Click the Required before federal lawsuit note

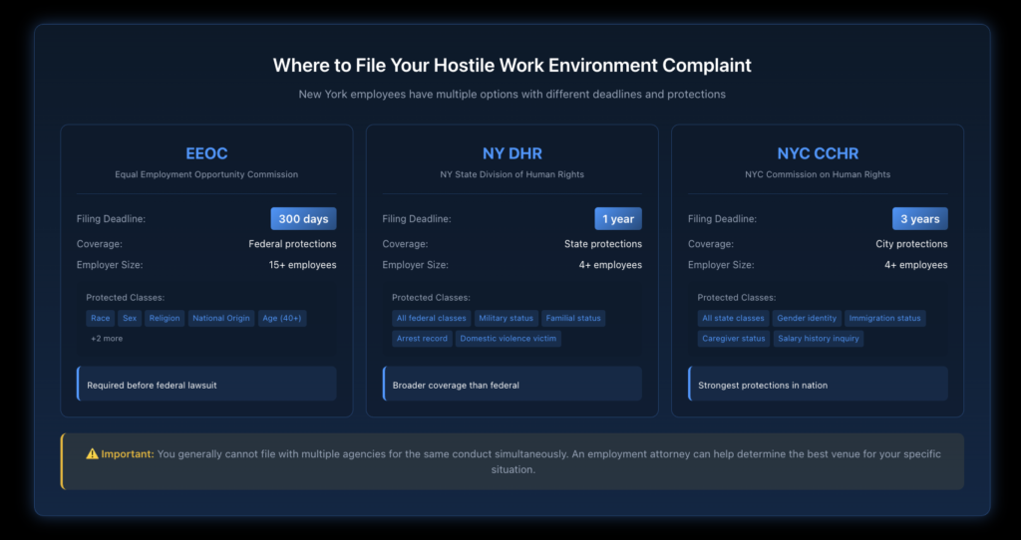(206, 386)
